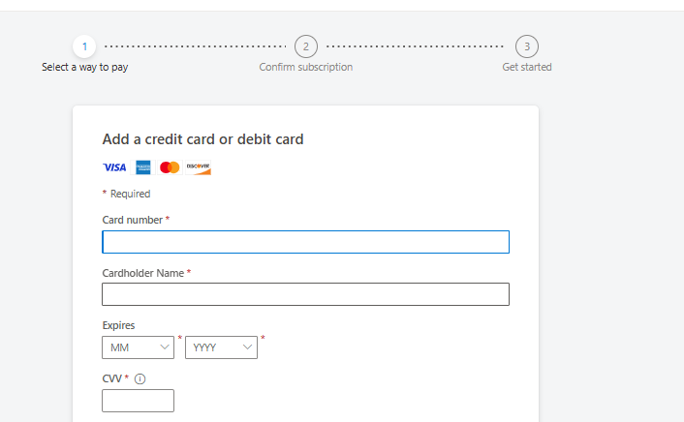Click the 'Card number' field label
684x422 pixels.
[x=133, y=220]
